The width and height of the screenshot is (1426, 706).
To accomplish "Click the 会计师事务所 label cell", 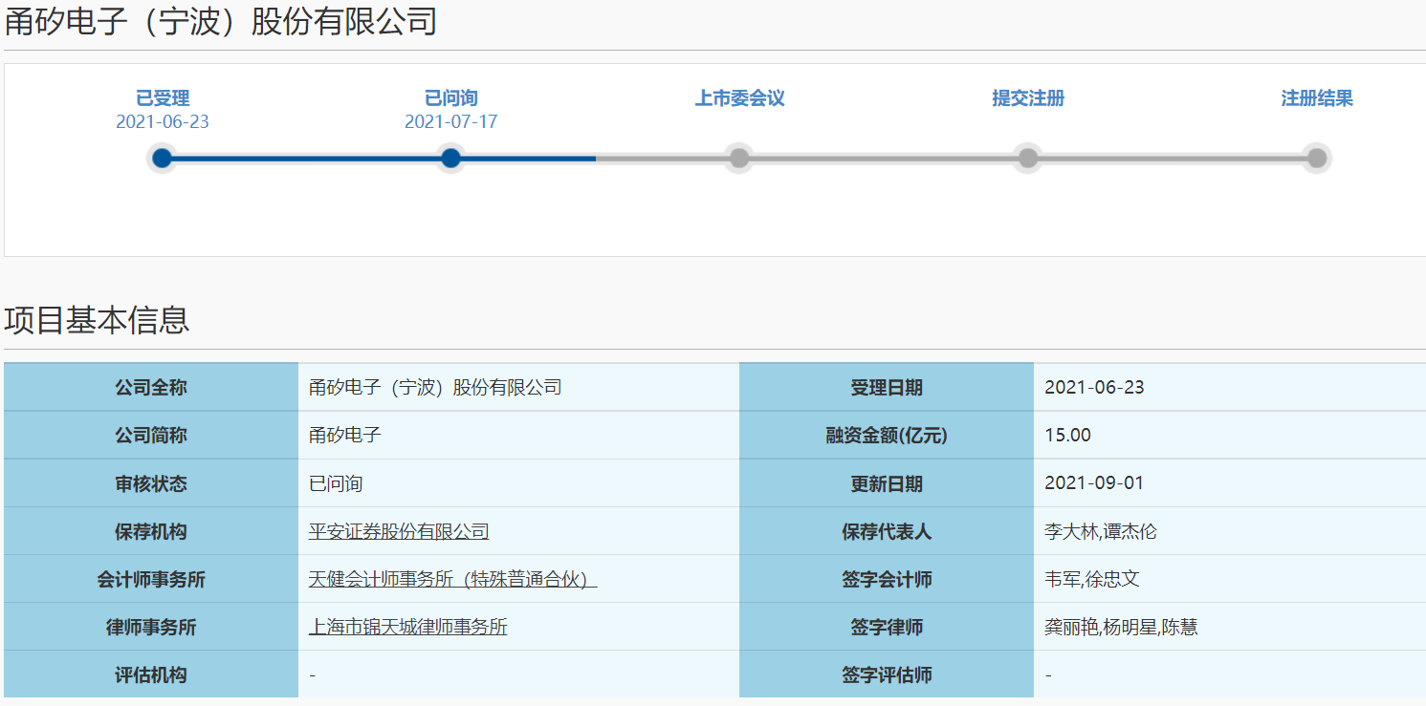I will coord(151,578).
